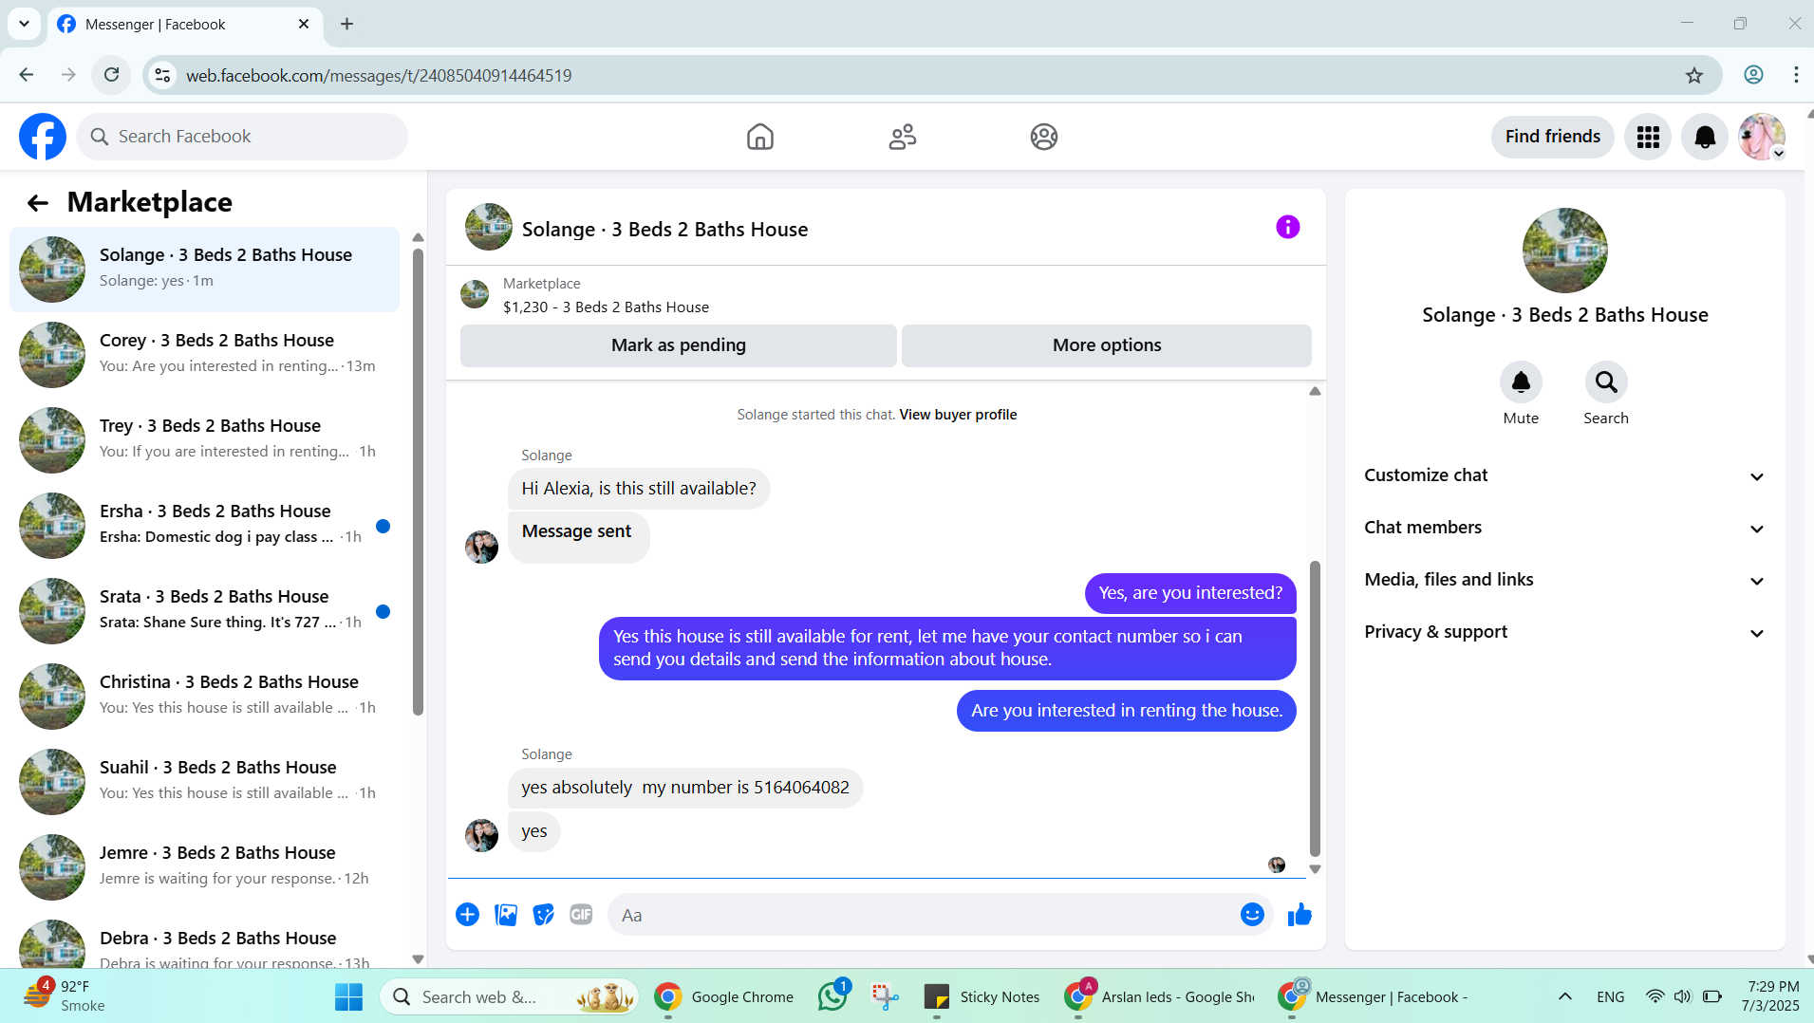Screen dimensions: 1814x1023
Task: Reload the page in Chrome
Action: pyautogui.click(x=111, y=75)
